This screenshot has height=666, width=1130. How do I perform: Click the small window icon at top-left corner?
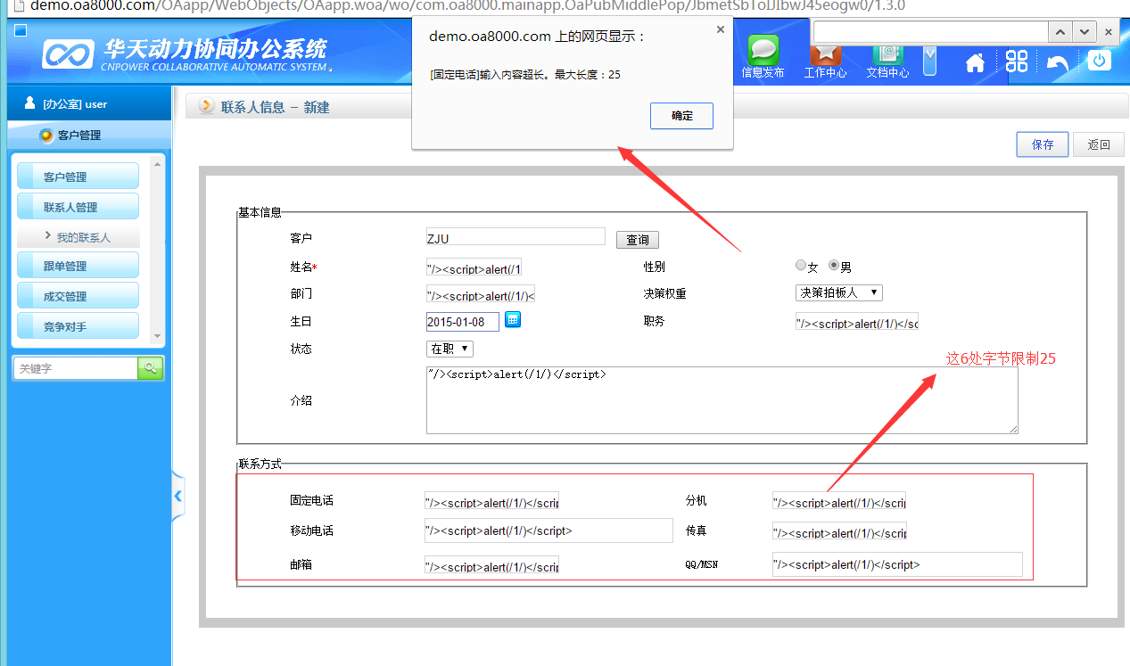21,30
